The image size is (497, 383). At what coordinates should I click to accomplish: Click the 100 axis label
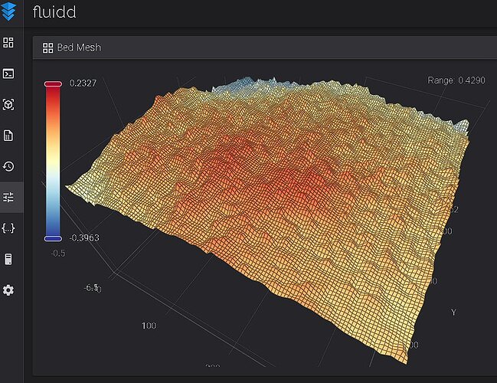pos(149,326)
